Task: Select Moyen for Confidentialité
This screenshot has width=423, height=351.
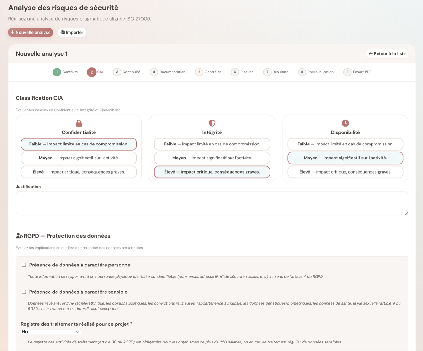Action: (79, 158)
